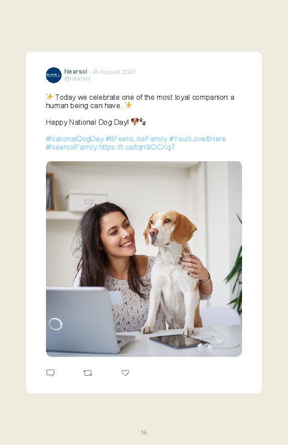The width and height of the screenshot is (288, 445).
Task: Open the woman and beagle photo
Action: [144, 259]
